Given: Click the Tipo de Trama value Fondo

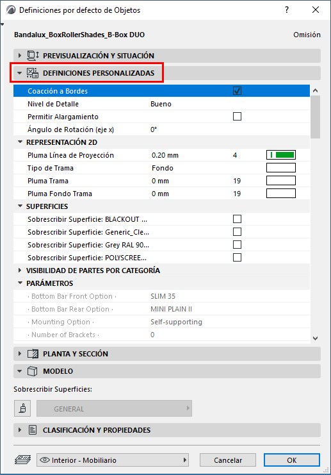Looking at the screenshot, I should (x=163, y=168).
